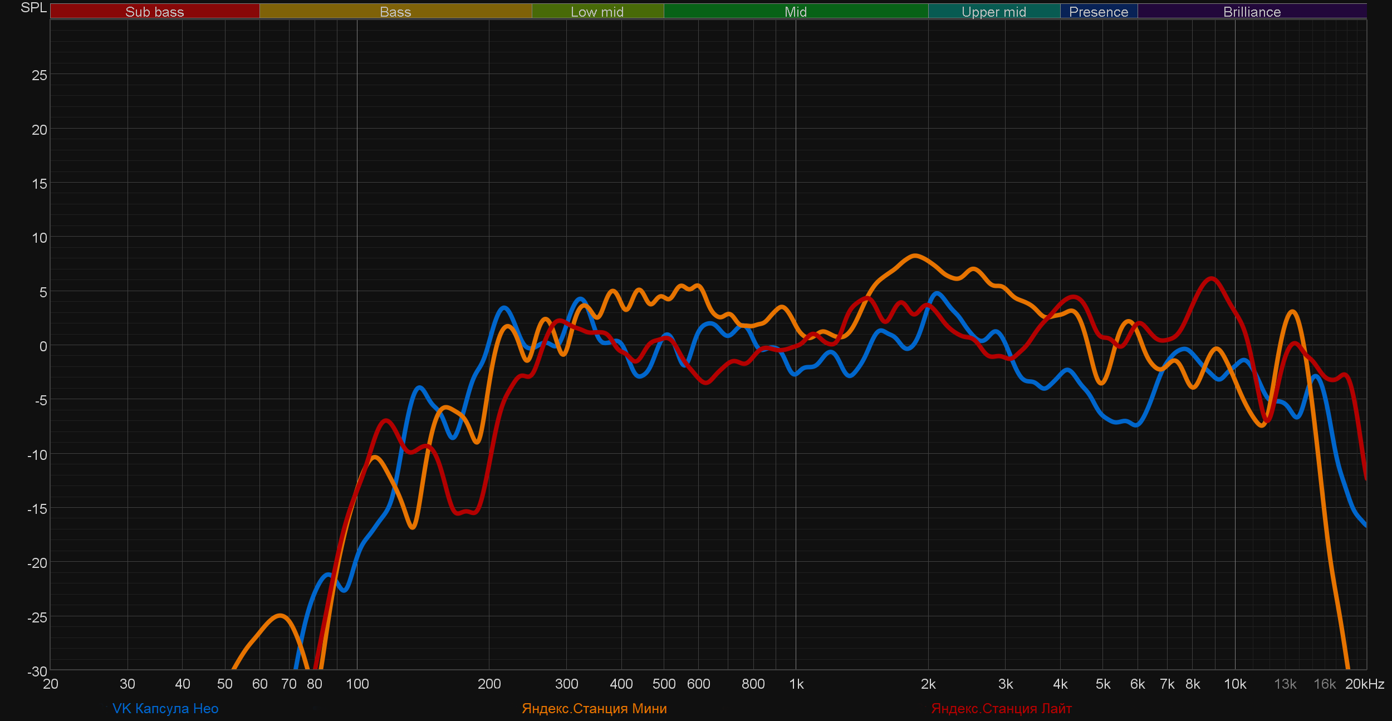
Task: Select the Bass frequency band label
Action: [395, 12]
